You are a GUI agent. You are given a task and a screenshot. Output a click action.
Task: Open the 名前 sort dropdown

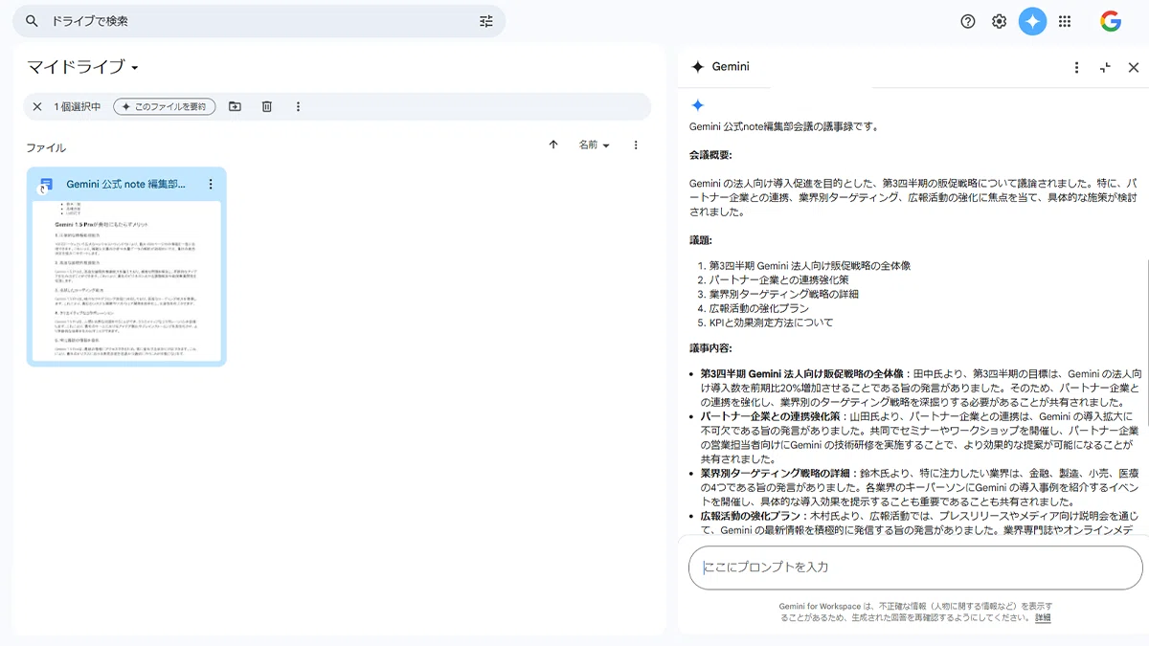click(x=595, y=145)
